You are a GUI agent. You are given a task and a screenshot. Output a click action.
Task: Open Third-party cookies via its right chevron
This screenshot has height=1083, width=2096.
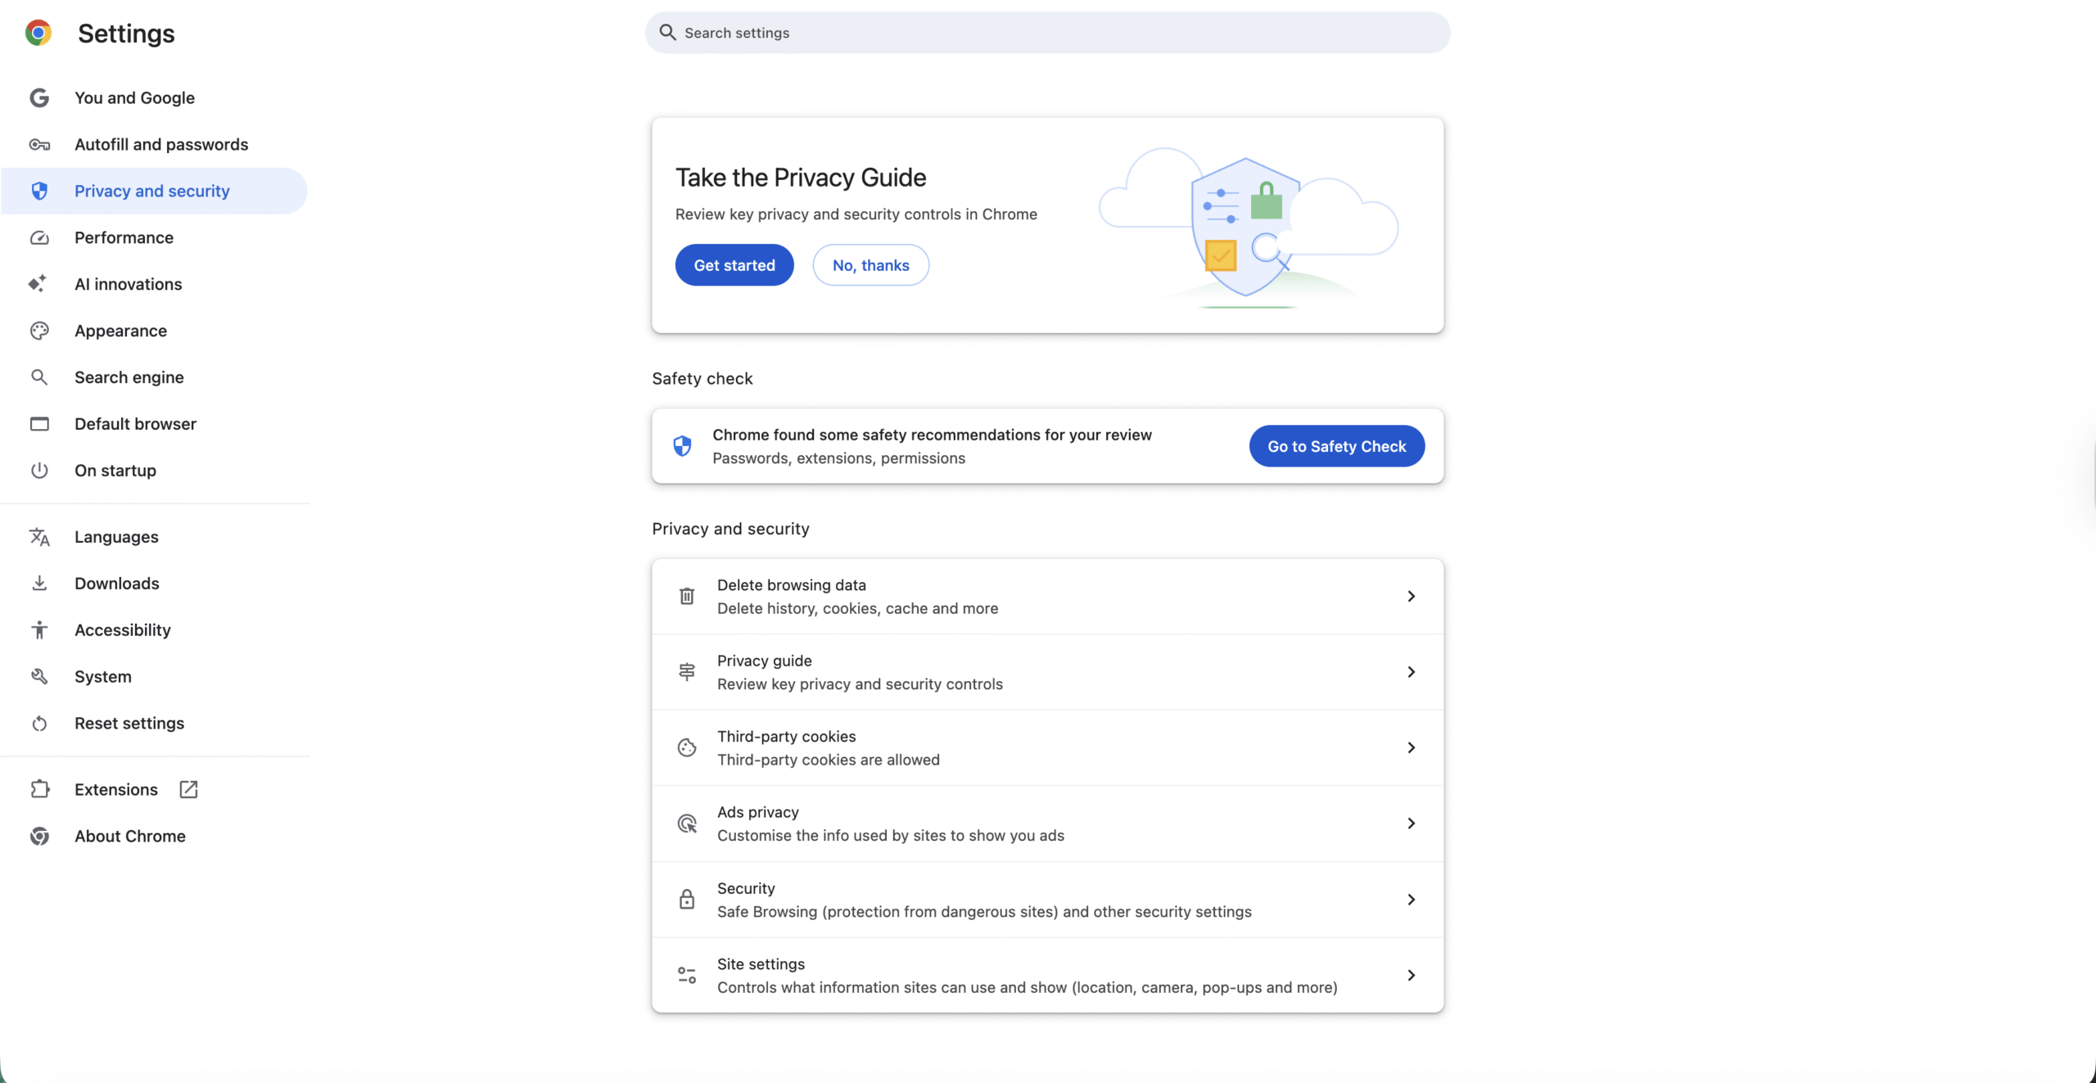pyautogui.click(x=1411, y=747)
